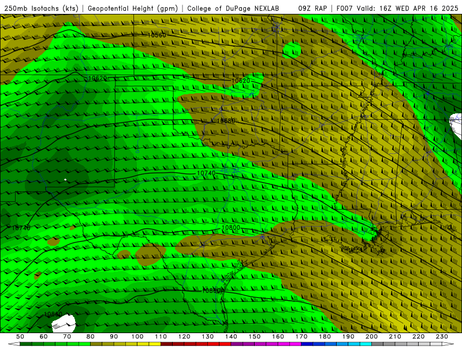Click the 230 value on the color scale
The image size is (462, 347).
[442, 337]
